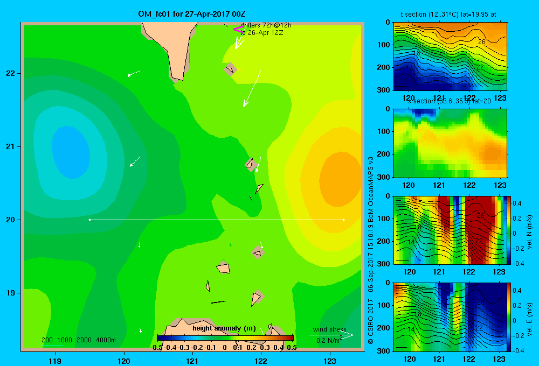Click longitude label 121 on main map

[x=192, y=361]
